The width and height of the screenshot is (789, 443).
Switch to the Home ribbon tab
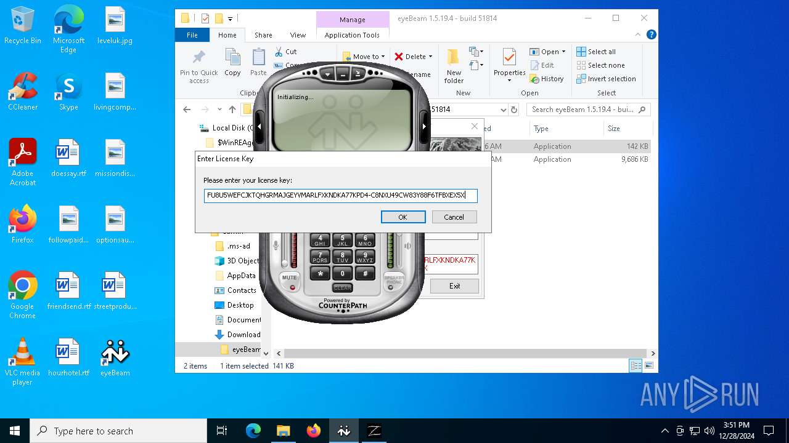pyautogui.click(x=227, y=35)
